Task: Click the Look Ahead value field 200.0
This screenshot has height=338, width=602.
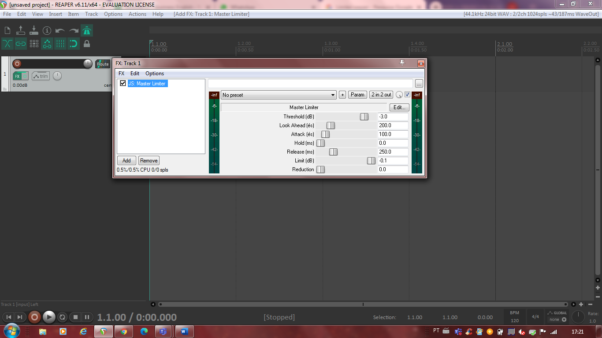Action: pos(393,125)
